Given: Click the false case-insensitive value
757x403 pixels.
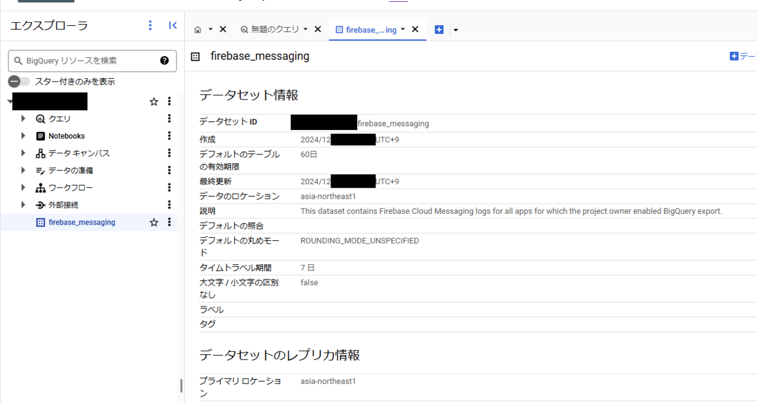Looking at the screenshot, I should (x=309, y=283).
